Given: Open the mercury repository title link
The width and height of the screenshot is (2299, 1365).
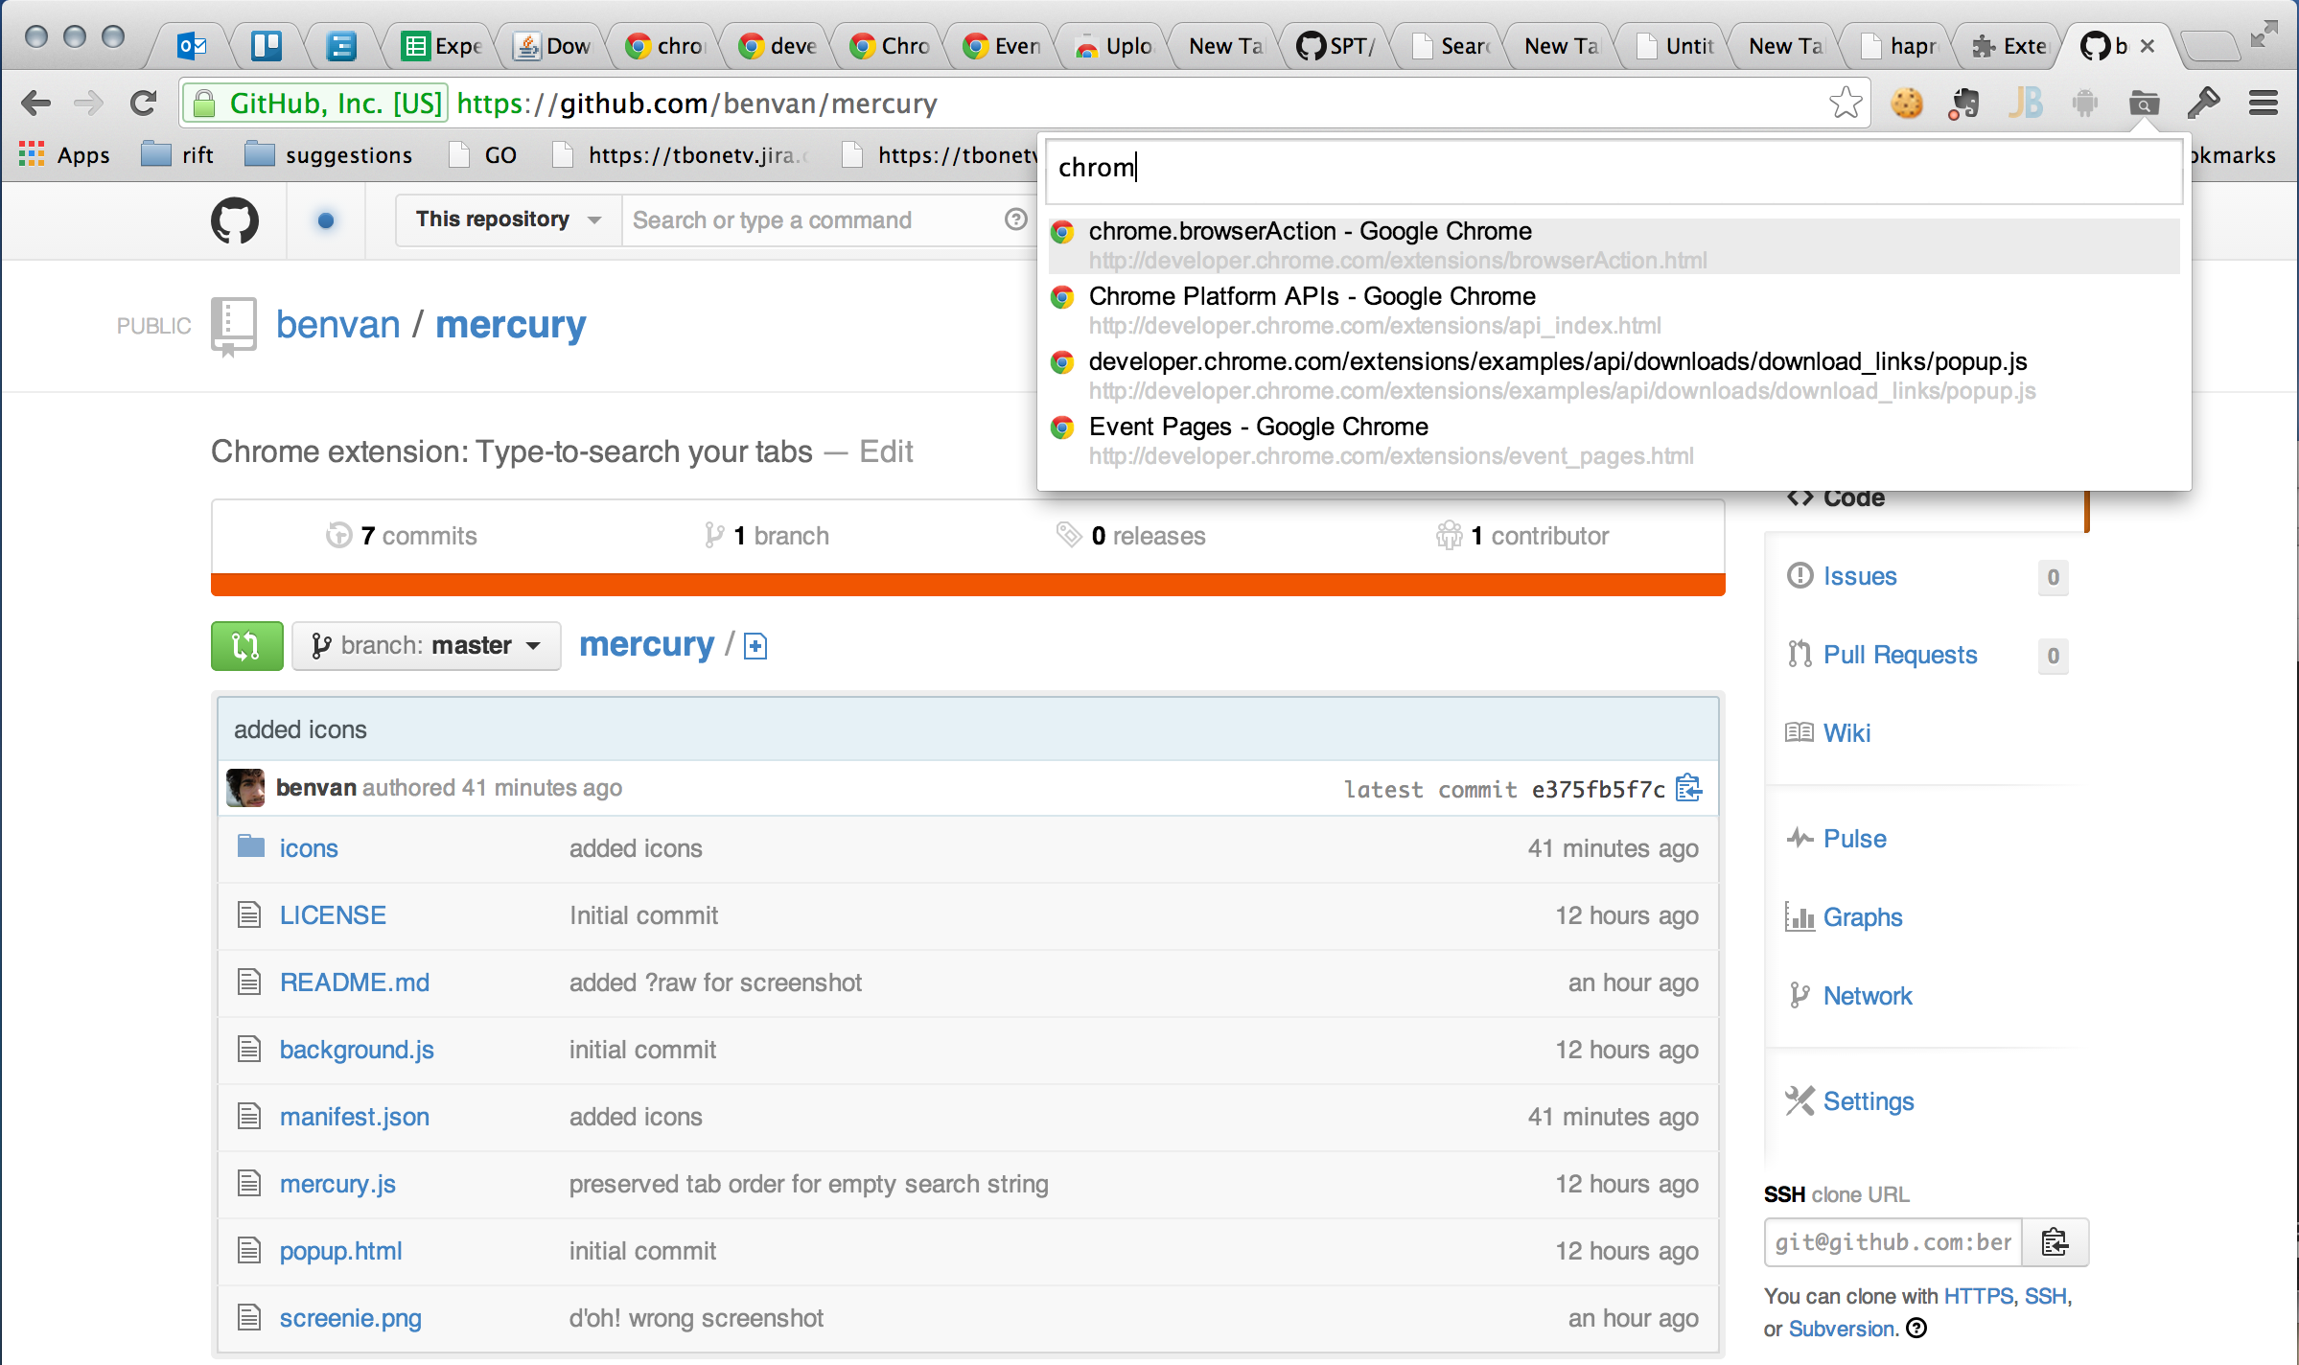Looking at the screenshot, I should click(x=511, y=325).
